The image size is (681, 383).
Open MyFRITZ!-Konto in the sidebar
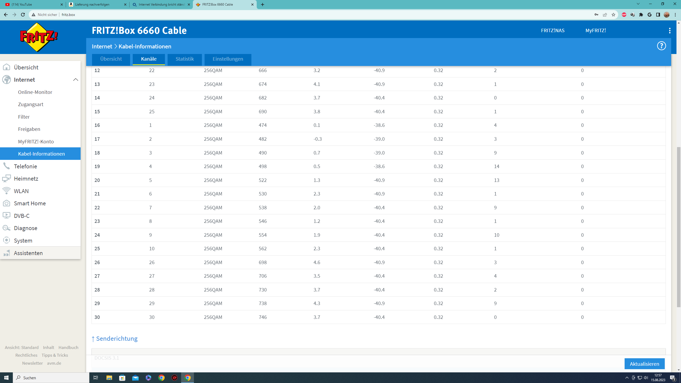[x=36, y=141]
